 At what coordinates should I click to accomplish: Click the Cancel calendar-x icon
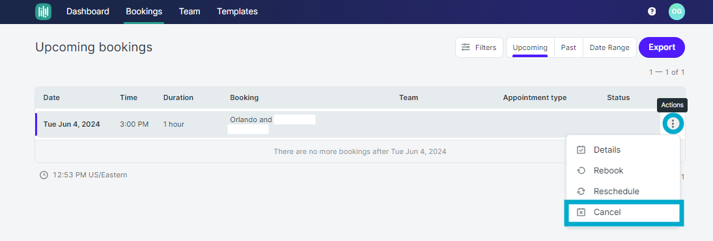581,212
